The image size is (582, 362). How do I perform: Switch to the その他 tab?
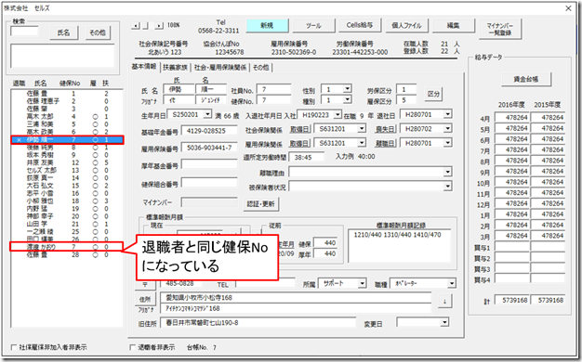point(261,68)
